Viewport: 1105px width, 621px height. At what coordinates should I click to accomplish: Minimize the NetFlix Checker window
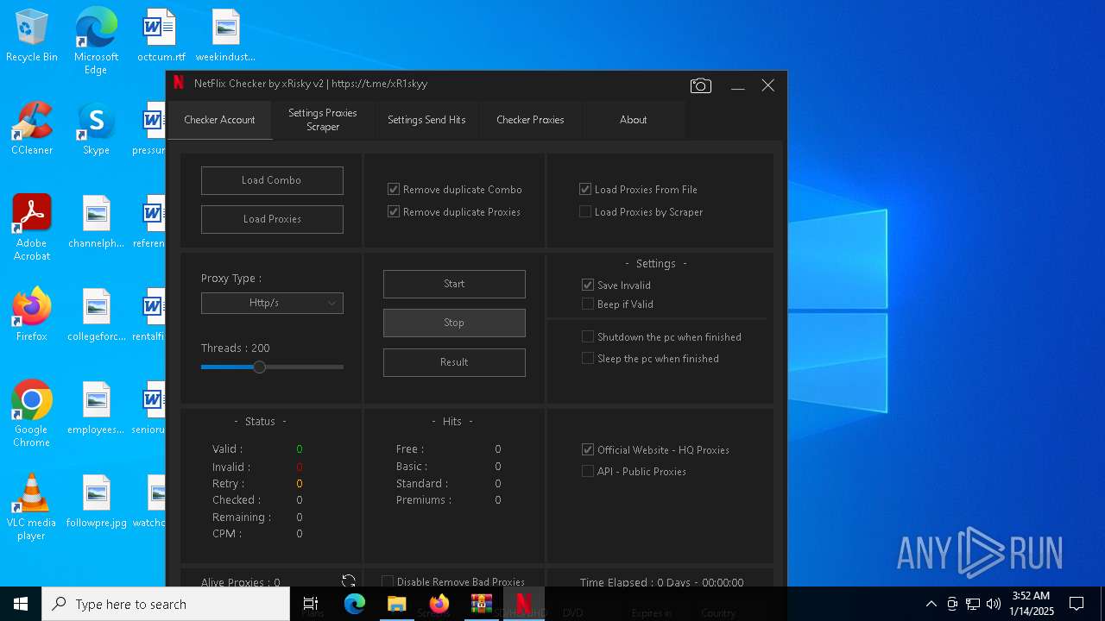(737, 85)
